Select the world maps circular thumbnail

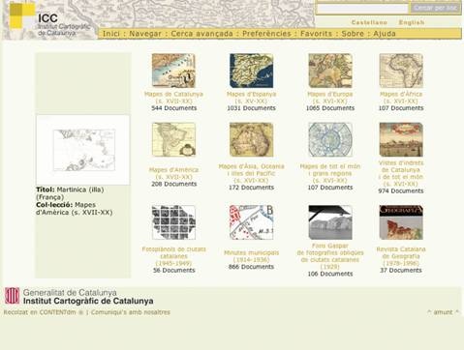[330, 139]
